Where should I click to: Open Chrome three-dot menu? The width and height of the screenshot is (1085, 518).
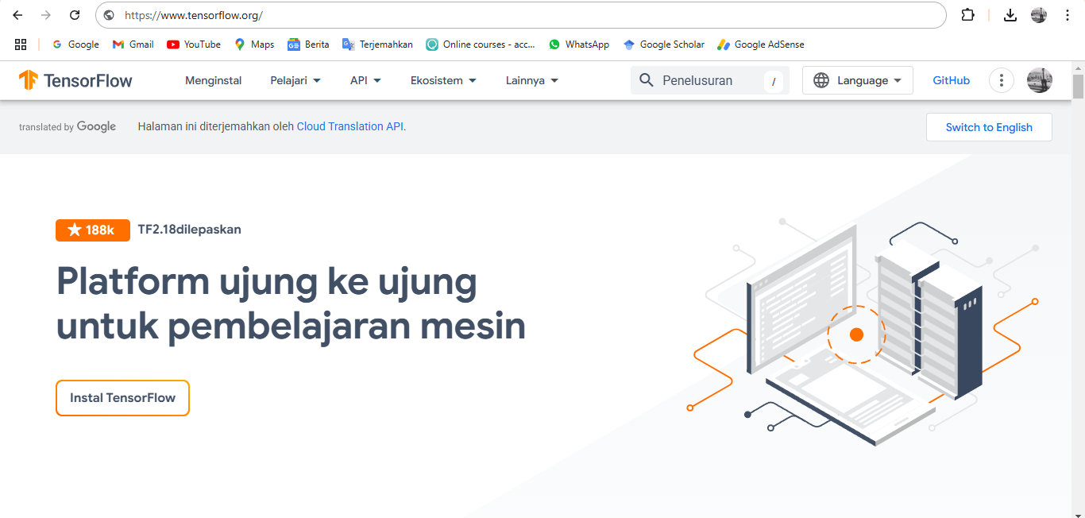point(1068,15)
